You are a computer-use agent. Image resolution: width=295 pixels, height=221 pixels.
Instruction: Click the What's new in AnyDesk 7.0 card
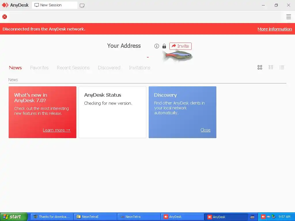(x=43, y=112)
